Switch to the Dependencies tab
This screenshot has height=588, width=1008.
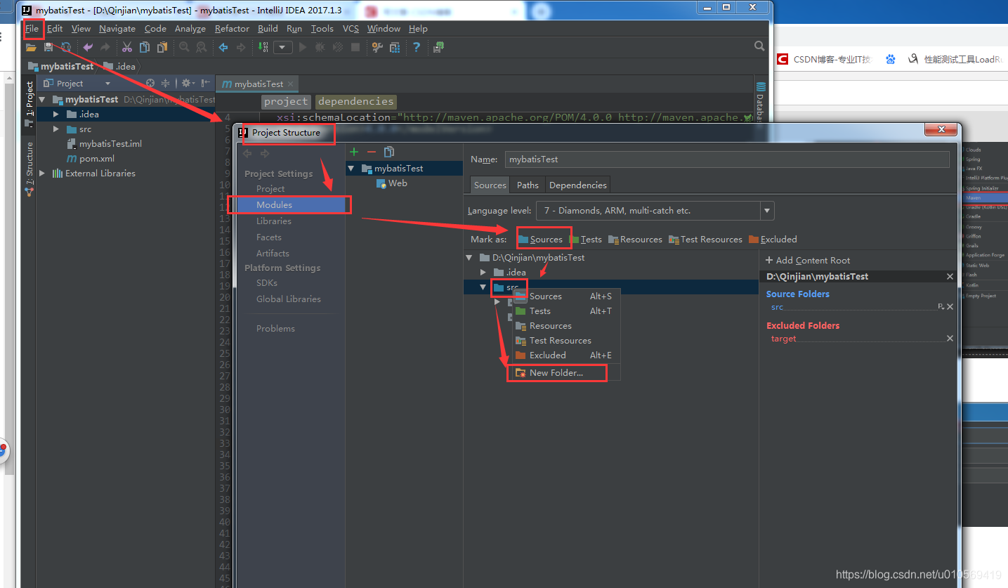click(577, 185)
